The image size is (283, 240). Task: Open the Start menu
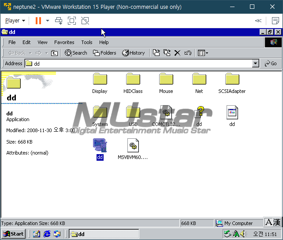pos(13,234)
